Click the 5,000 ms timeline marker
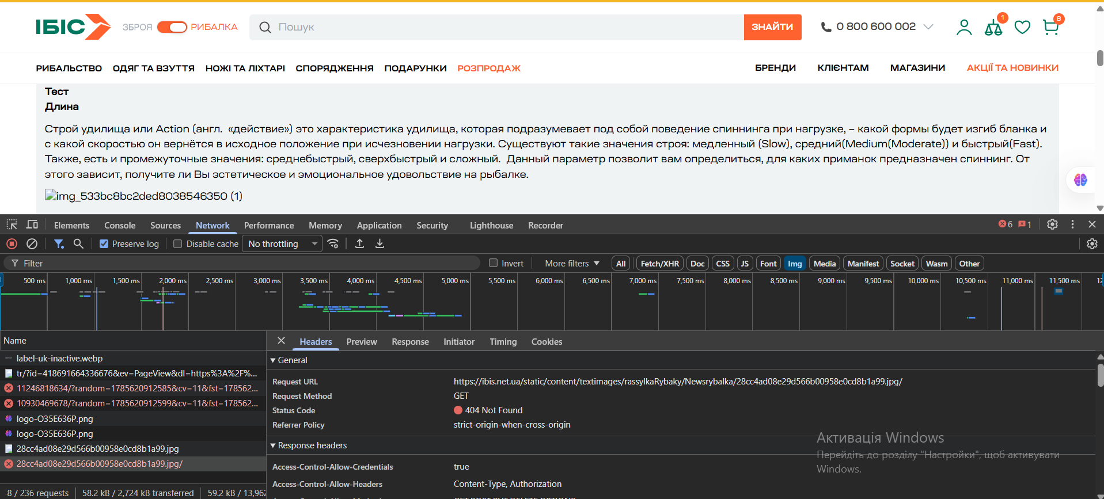This screenshot has height=499, width=1104. point(454,281)
